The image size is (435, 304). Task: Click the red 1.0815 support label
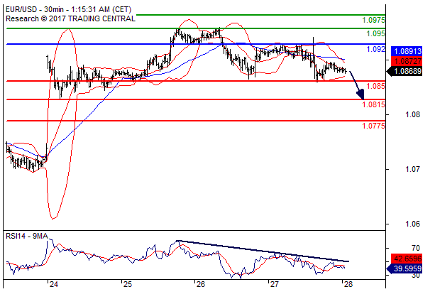pyautogui.click(x=374, y=104)
